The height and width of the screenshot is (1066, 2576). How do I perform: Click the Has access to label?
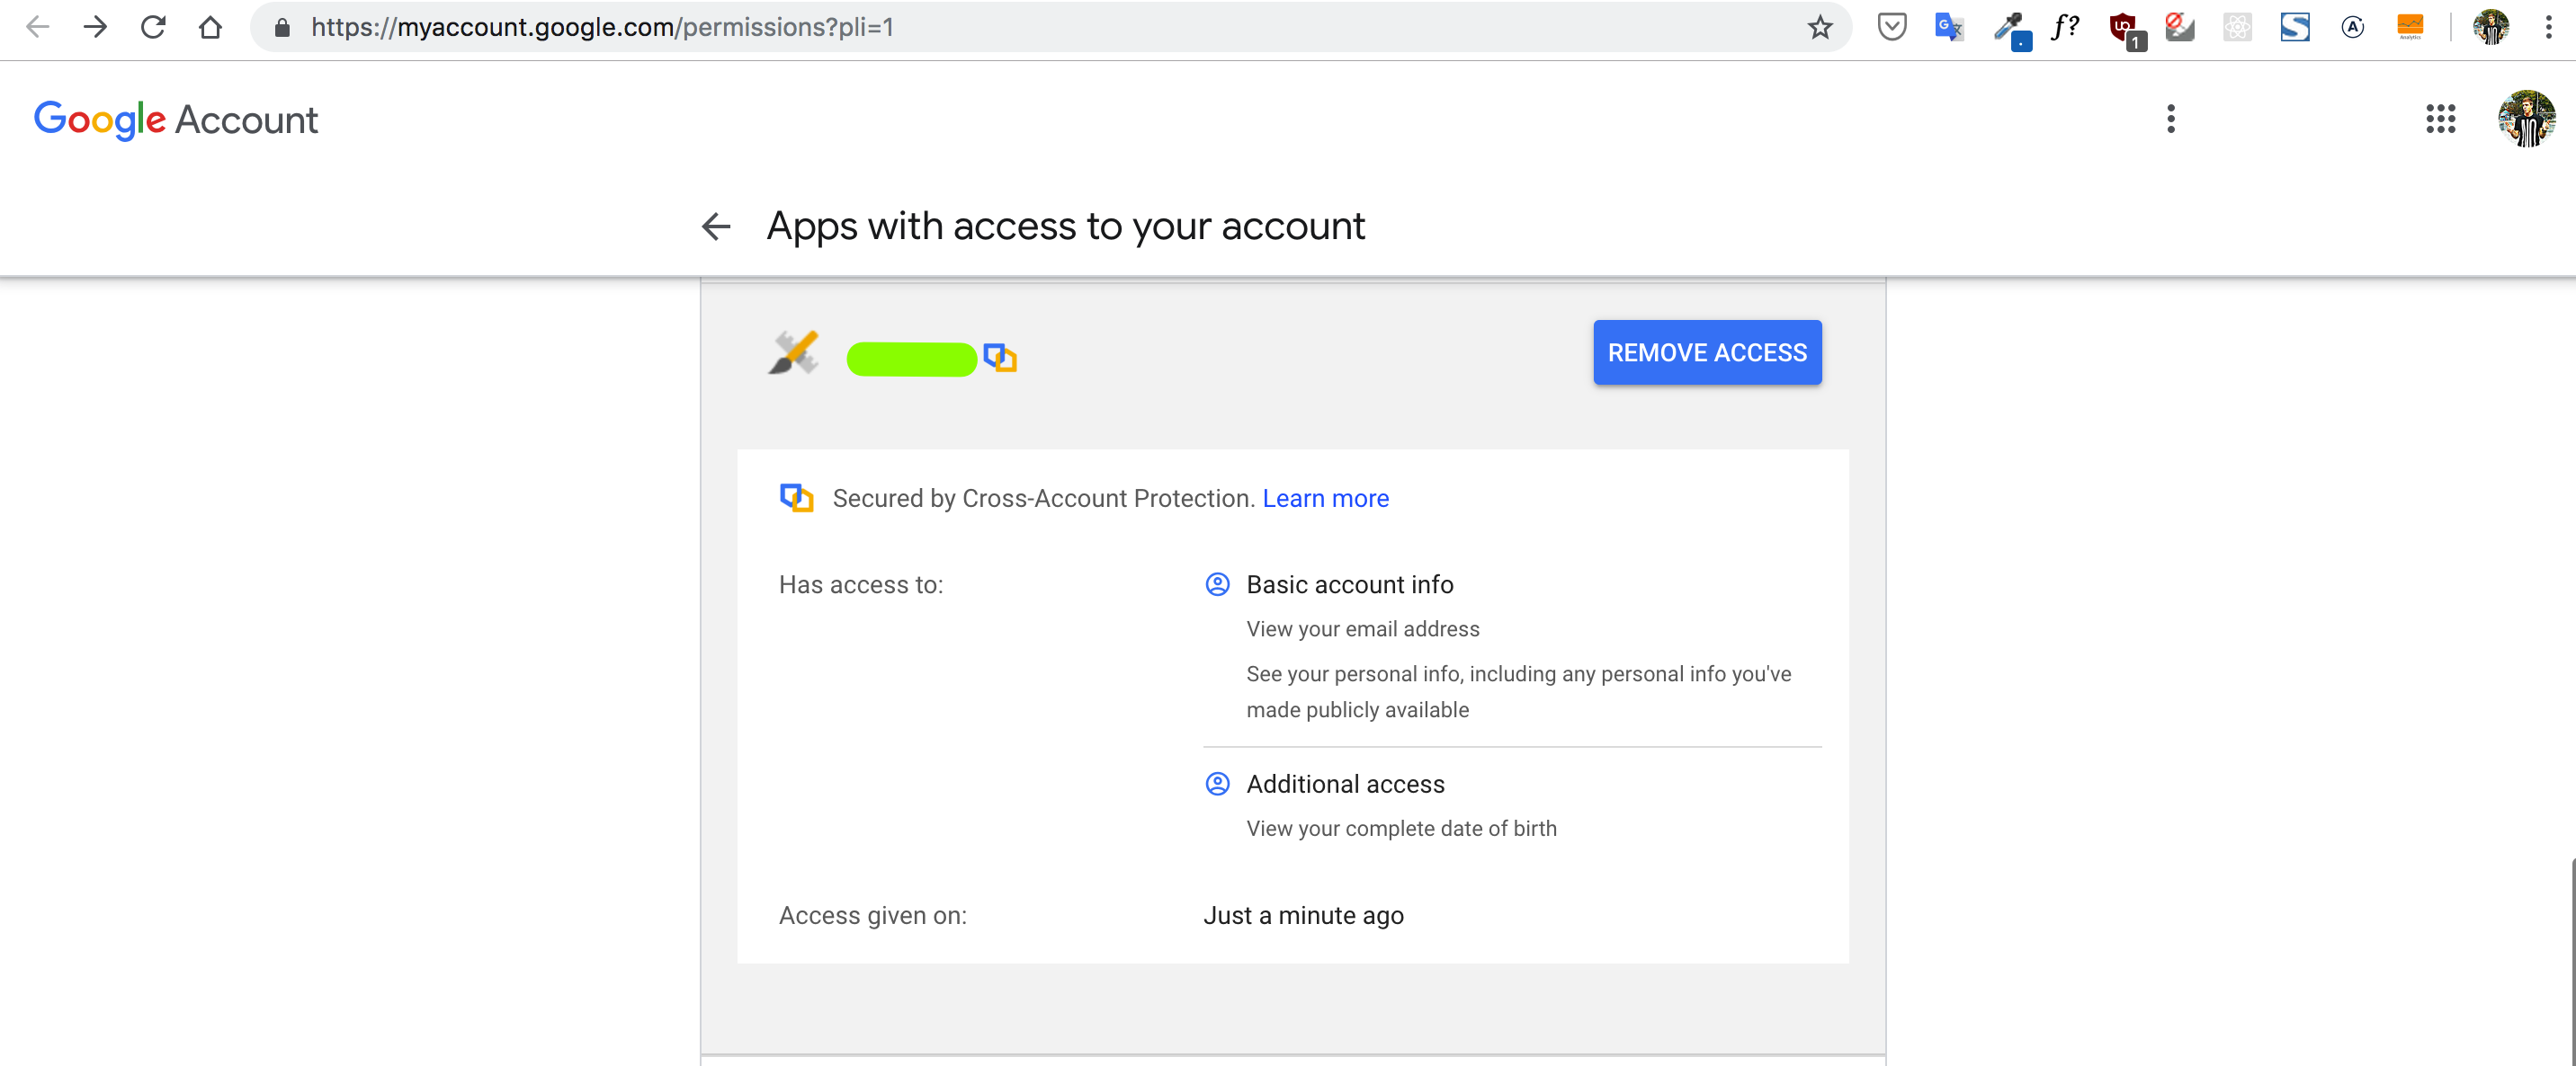coord(860,584)
